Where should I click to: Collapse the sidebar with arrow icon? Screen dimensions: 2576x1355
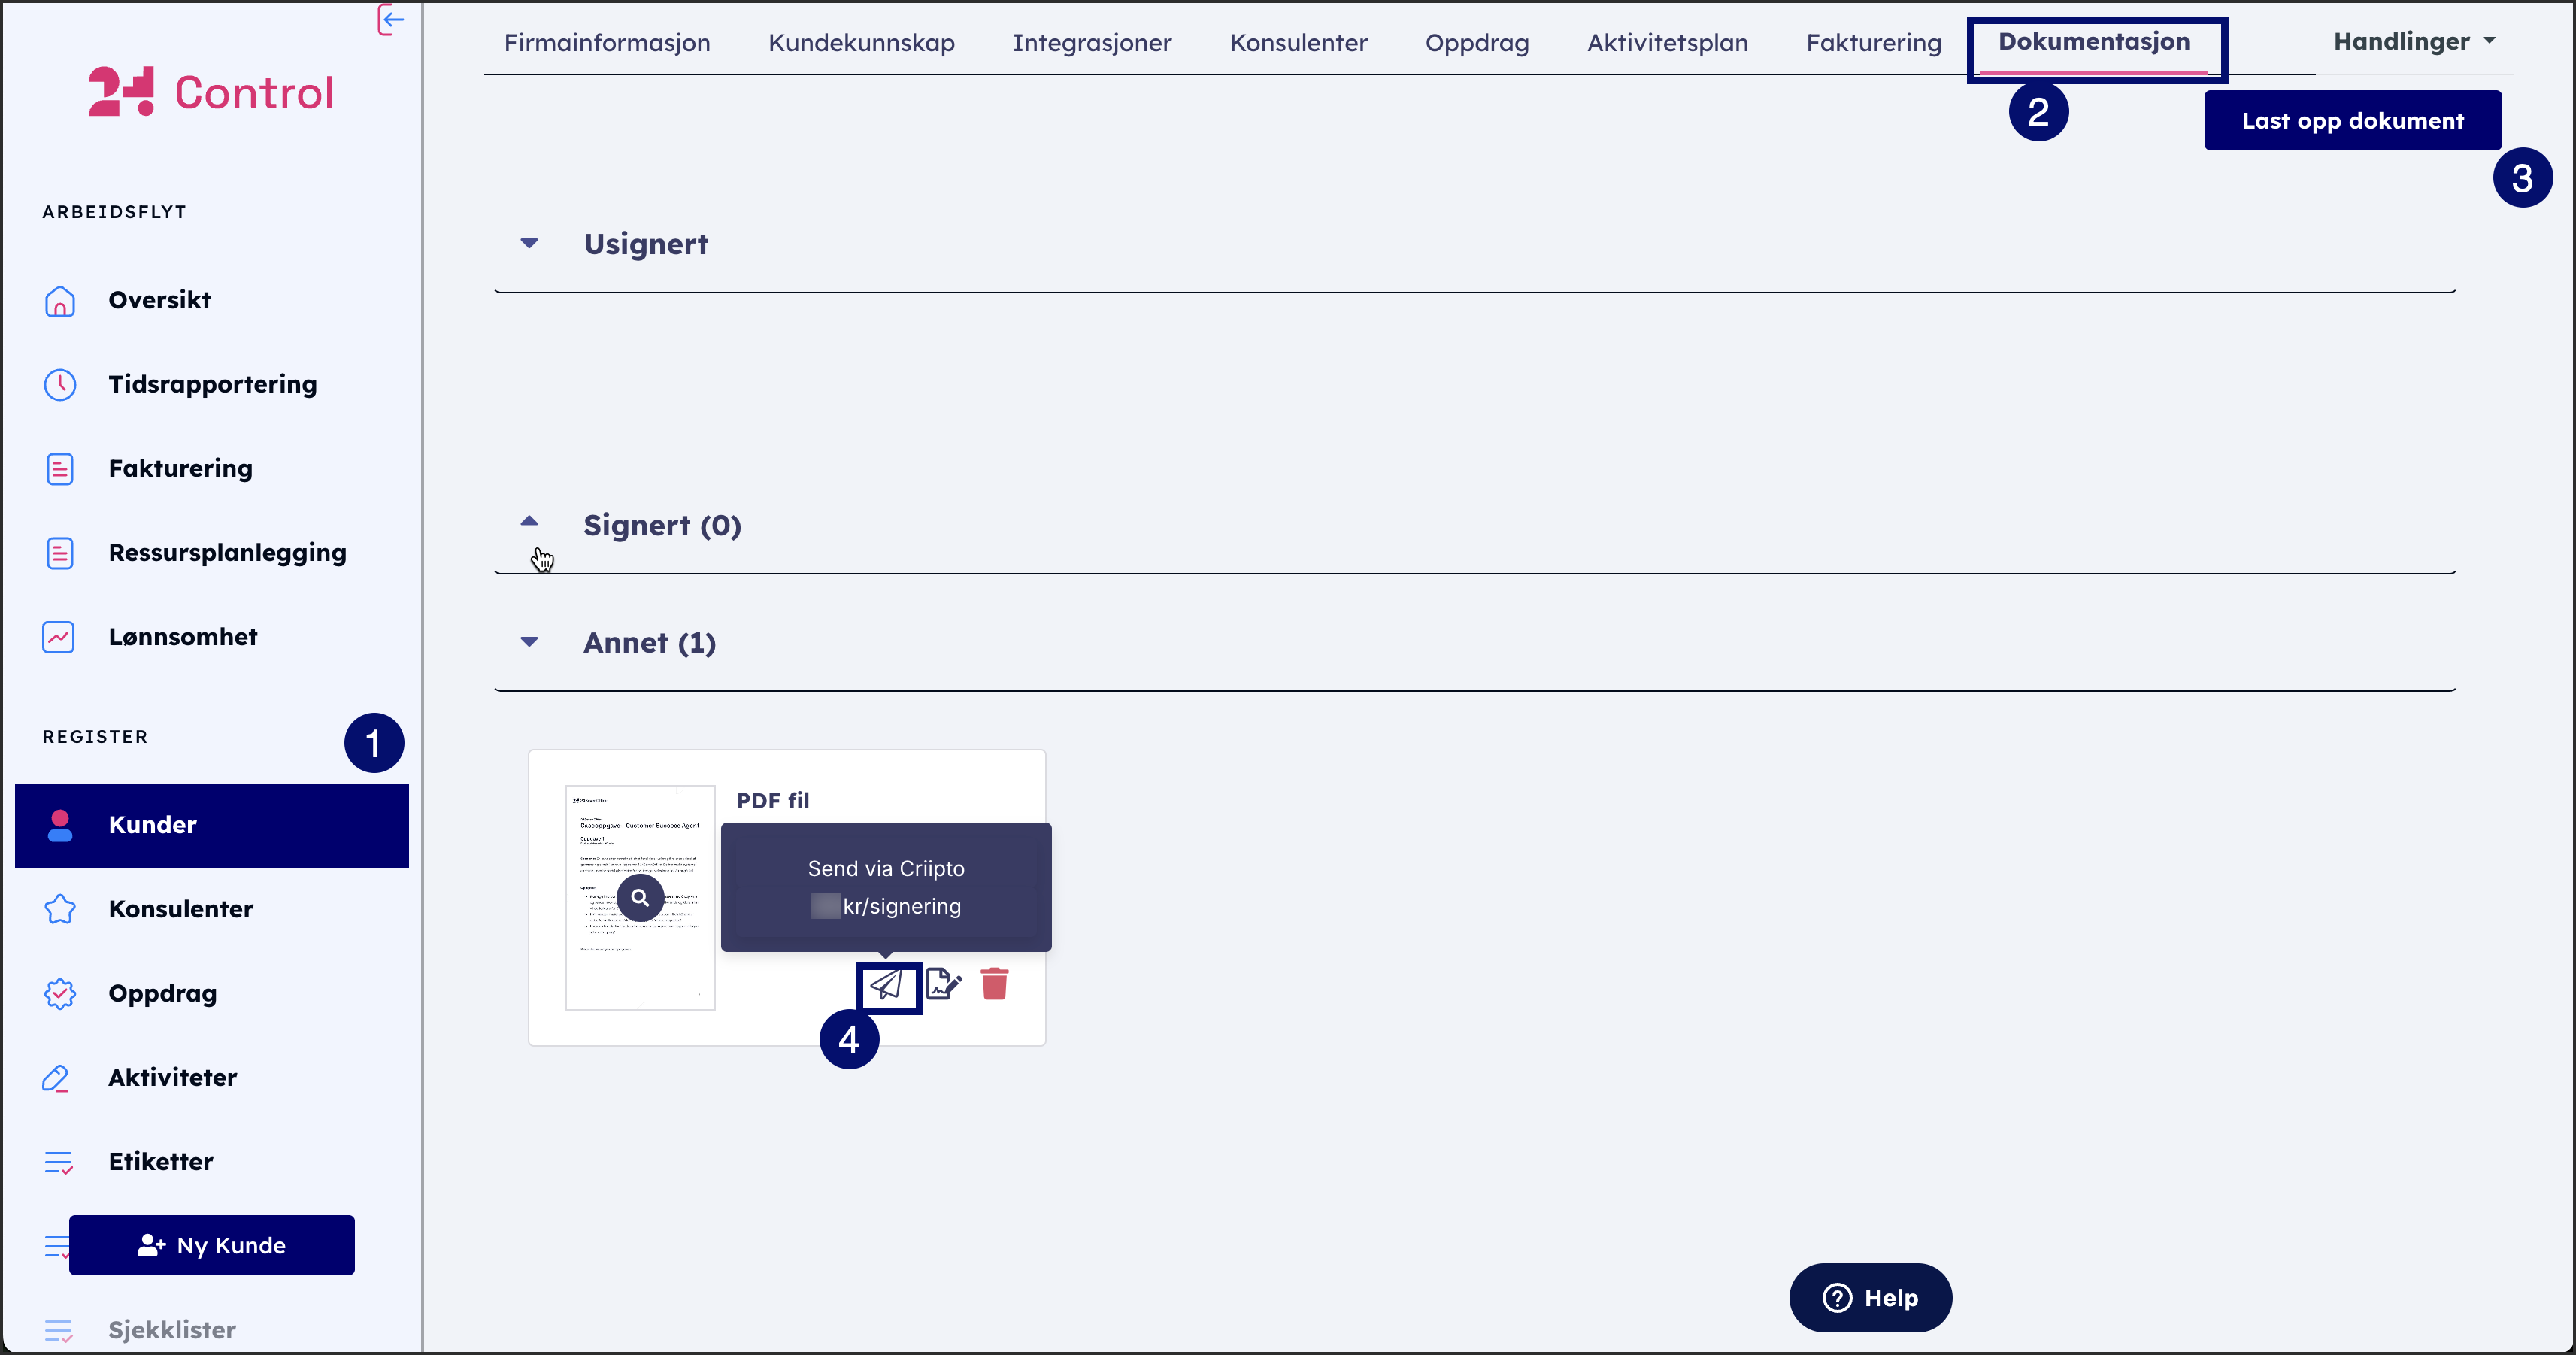click(391, 19)
